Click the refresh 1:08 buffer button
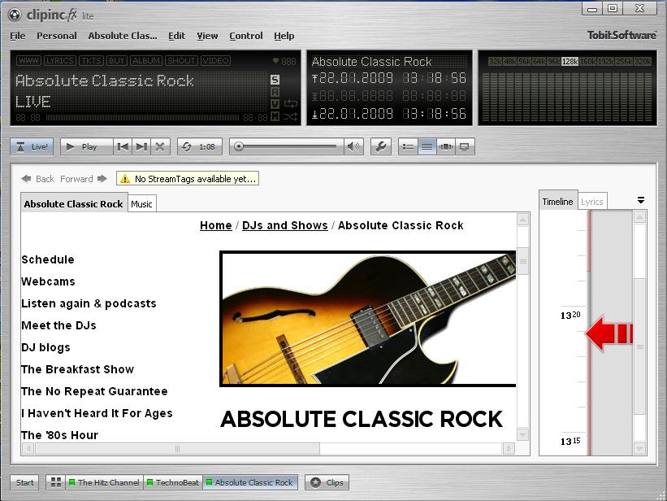The image size is (667, 501). coord(200,147)
